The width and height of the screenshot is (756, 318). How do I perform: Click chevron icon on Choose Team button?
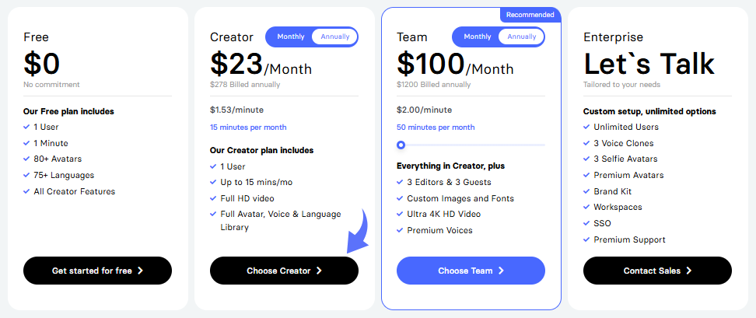click(502, 271)
